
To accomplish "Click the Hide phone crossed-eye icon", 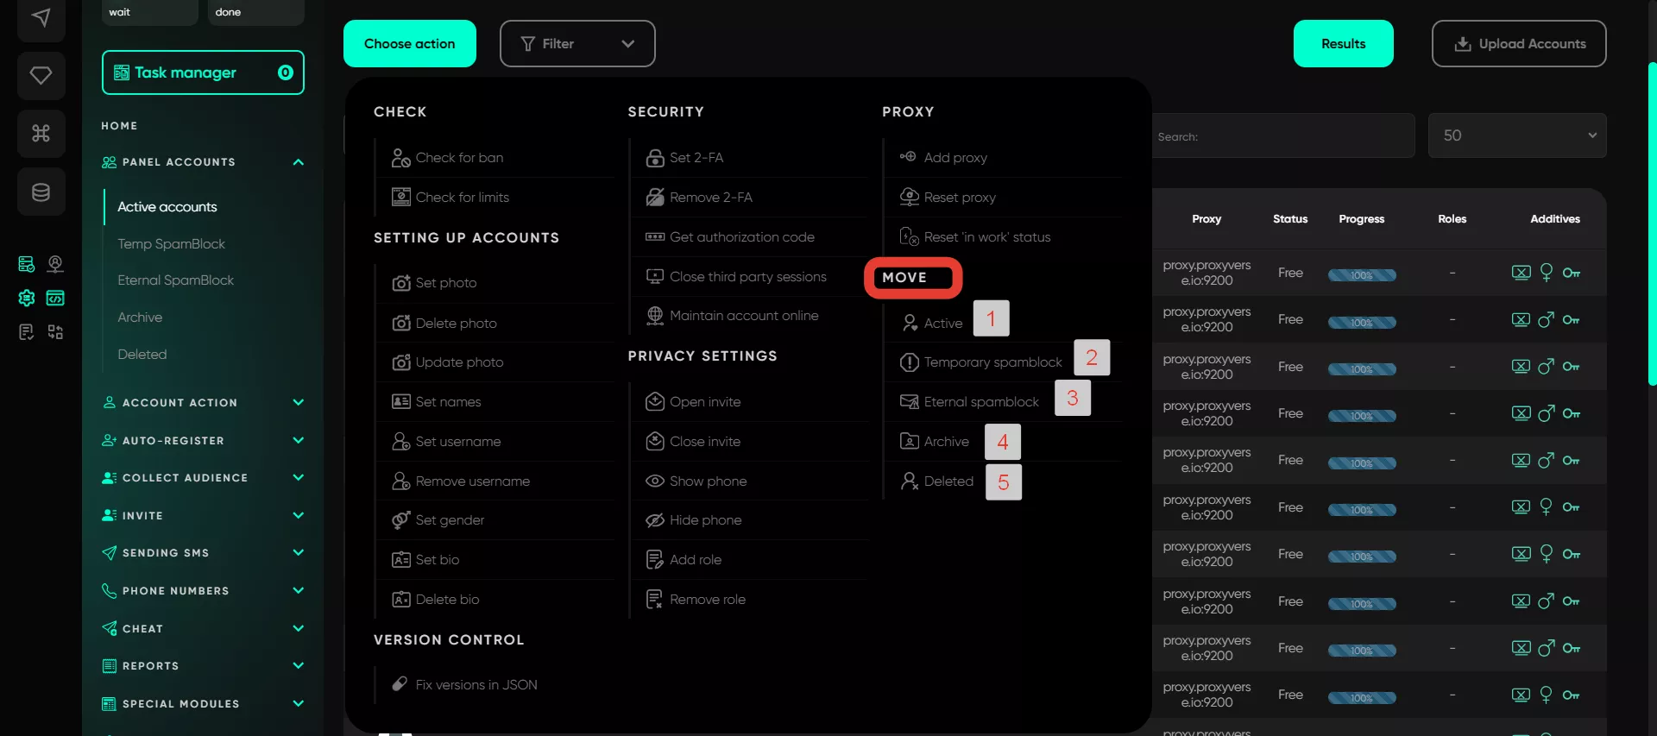I will (x=655, y=519).
